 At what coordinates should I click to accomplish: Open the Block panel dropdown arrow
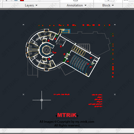(113, 5)
